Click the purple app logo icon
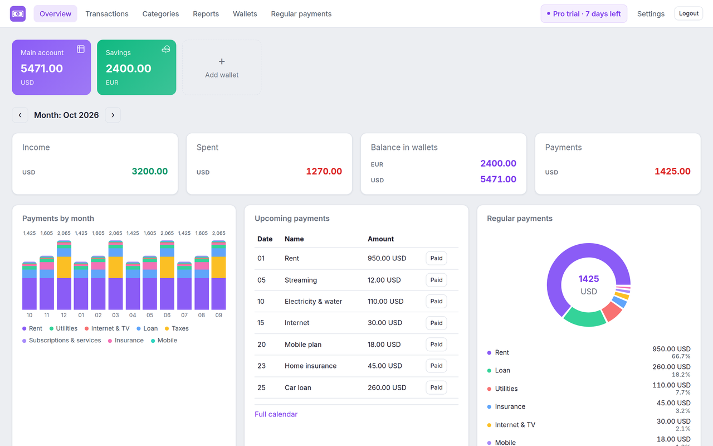 pos(18,13)
